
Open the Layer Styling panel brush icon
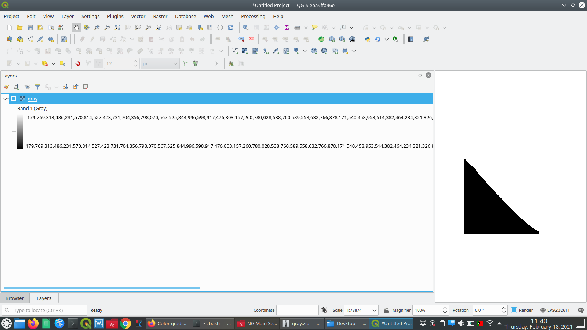click(x=6, y=87)
